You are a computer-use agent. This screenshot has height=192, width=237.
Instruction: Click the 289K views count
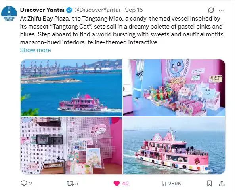click(x=174, y=184)
